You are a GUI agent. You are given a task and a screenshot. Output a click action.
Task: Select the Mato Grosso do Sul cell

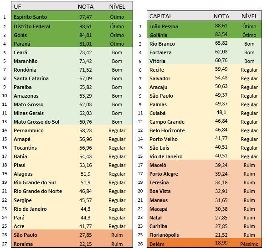[x=36, y=122]
